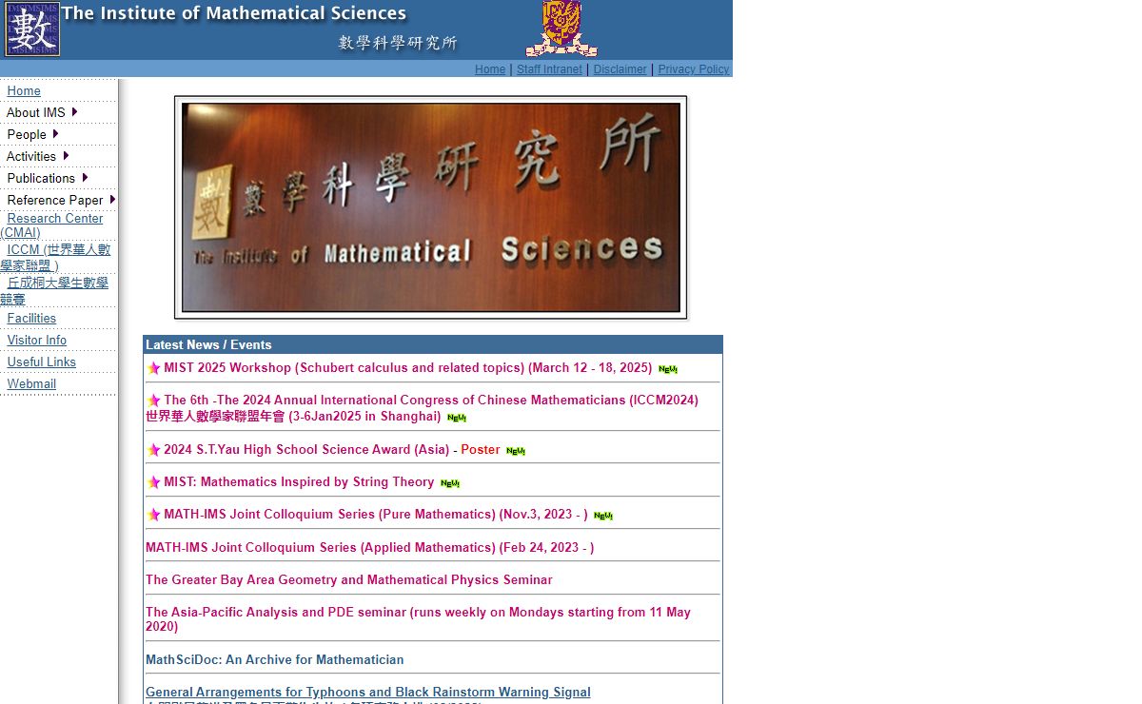Click the CUHK crest emblem in header
This screenshot has height=704, width=1142.
(561, 29)
